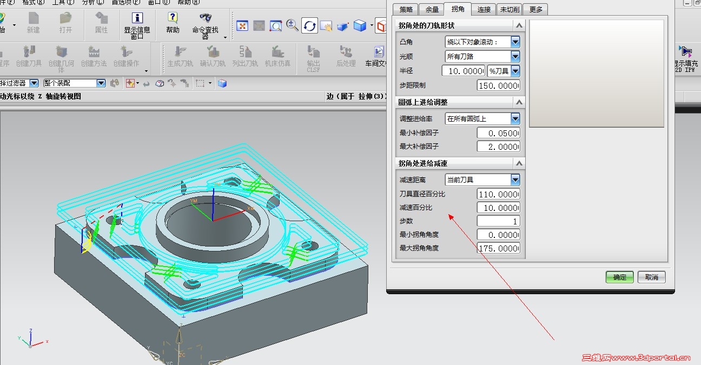
Task: Open the 减速距离 dropdown showing 当前刀具
Action: pyautogui.click(x=515, y=180)
